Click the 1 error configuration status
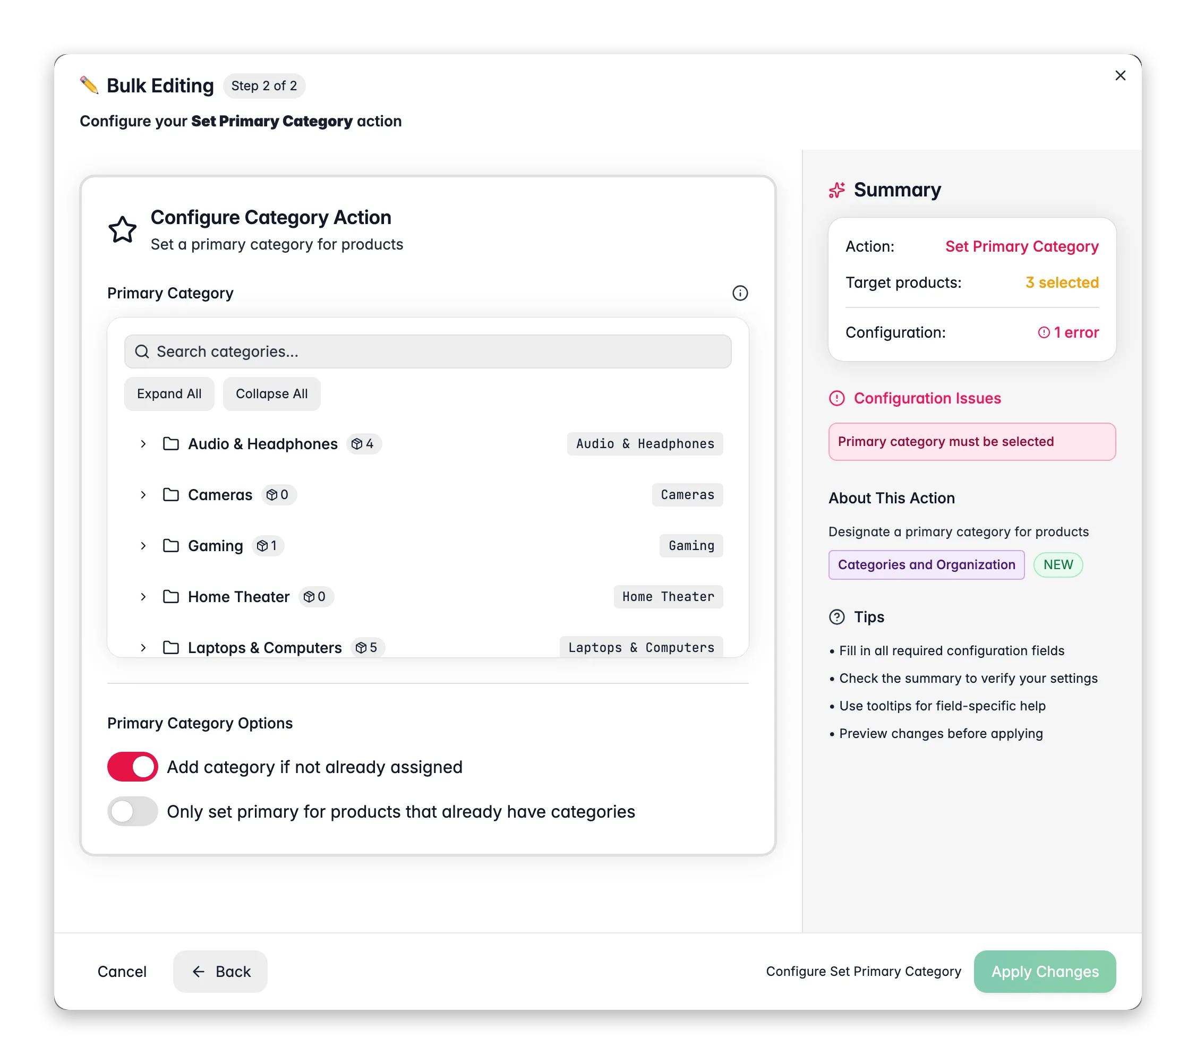The width and height of the screenshot is (1196, 1064). [x=1069, y=333]
